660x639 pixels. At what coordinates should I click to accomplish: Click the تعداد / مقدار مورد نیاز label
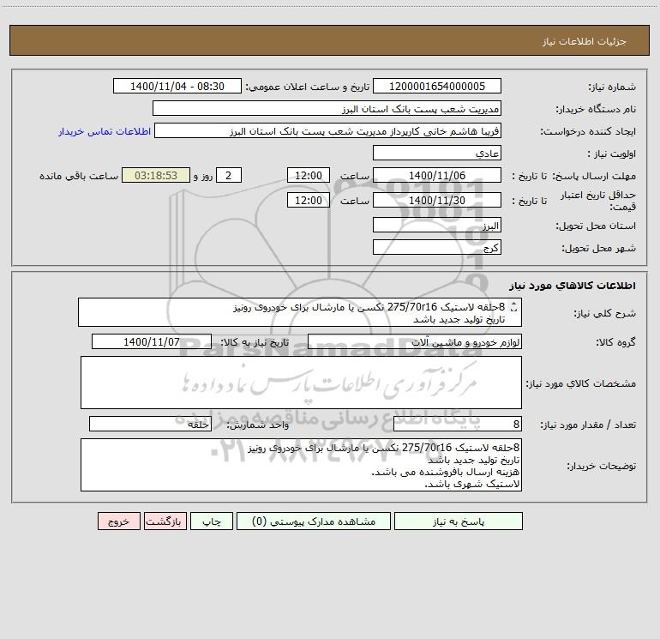[x=588, y=425]
